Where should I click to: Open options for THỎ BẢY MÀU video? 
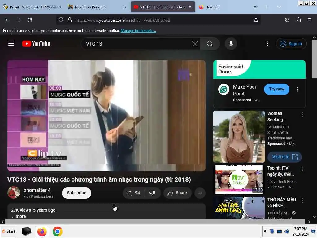pyautogui.click(x=302, y=201)
